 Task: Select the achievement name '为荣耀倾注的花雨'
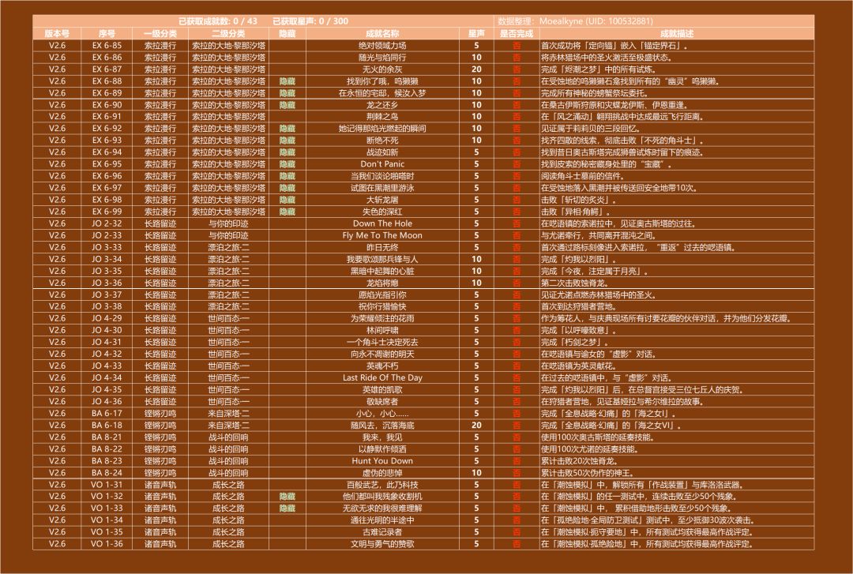(382, 319)
